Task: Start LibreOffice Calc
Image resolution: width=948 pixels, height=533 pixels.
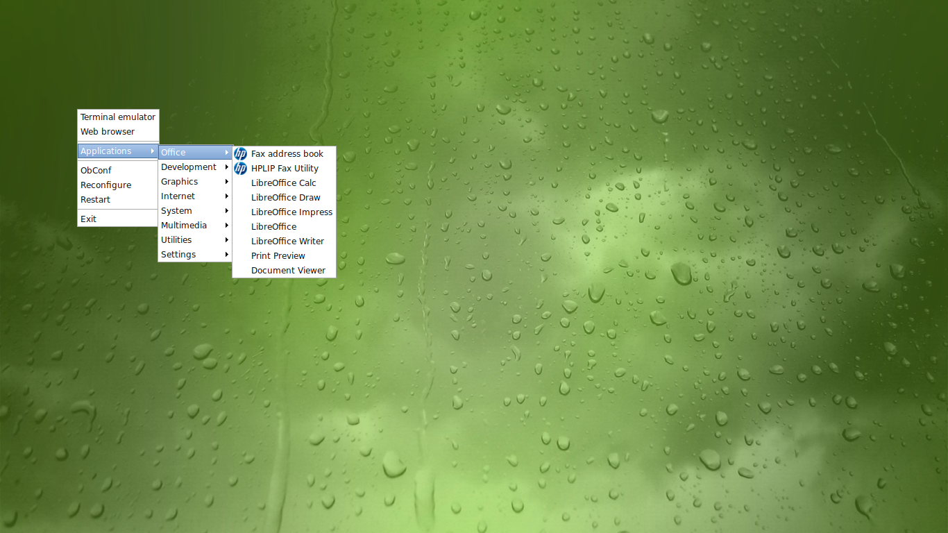Action: (284, 183)
